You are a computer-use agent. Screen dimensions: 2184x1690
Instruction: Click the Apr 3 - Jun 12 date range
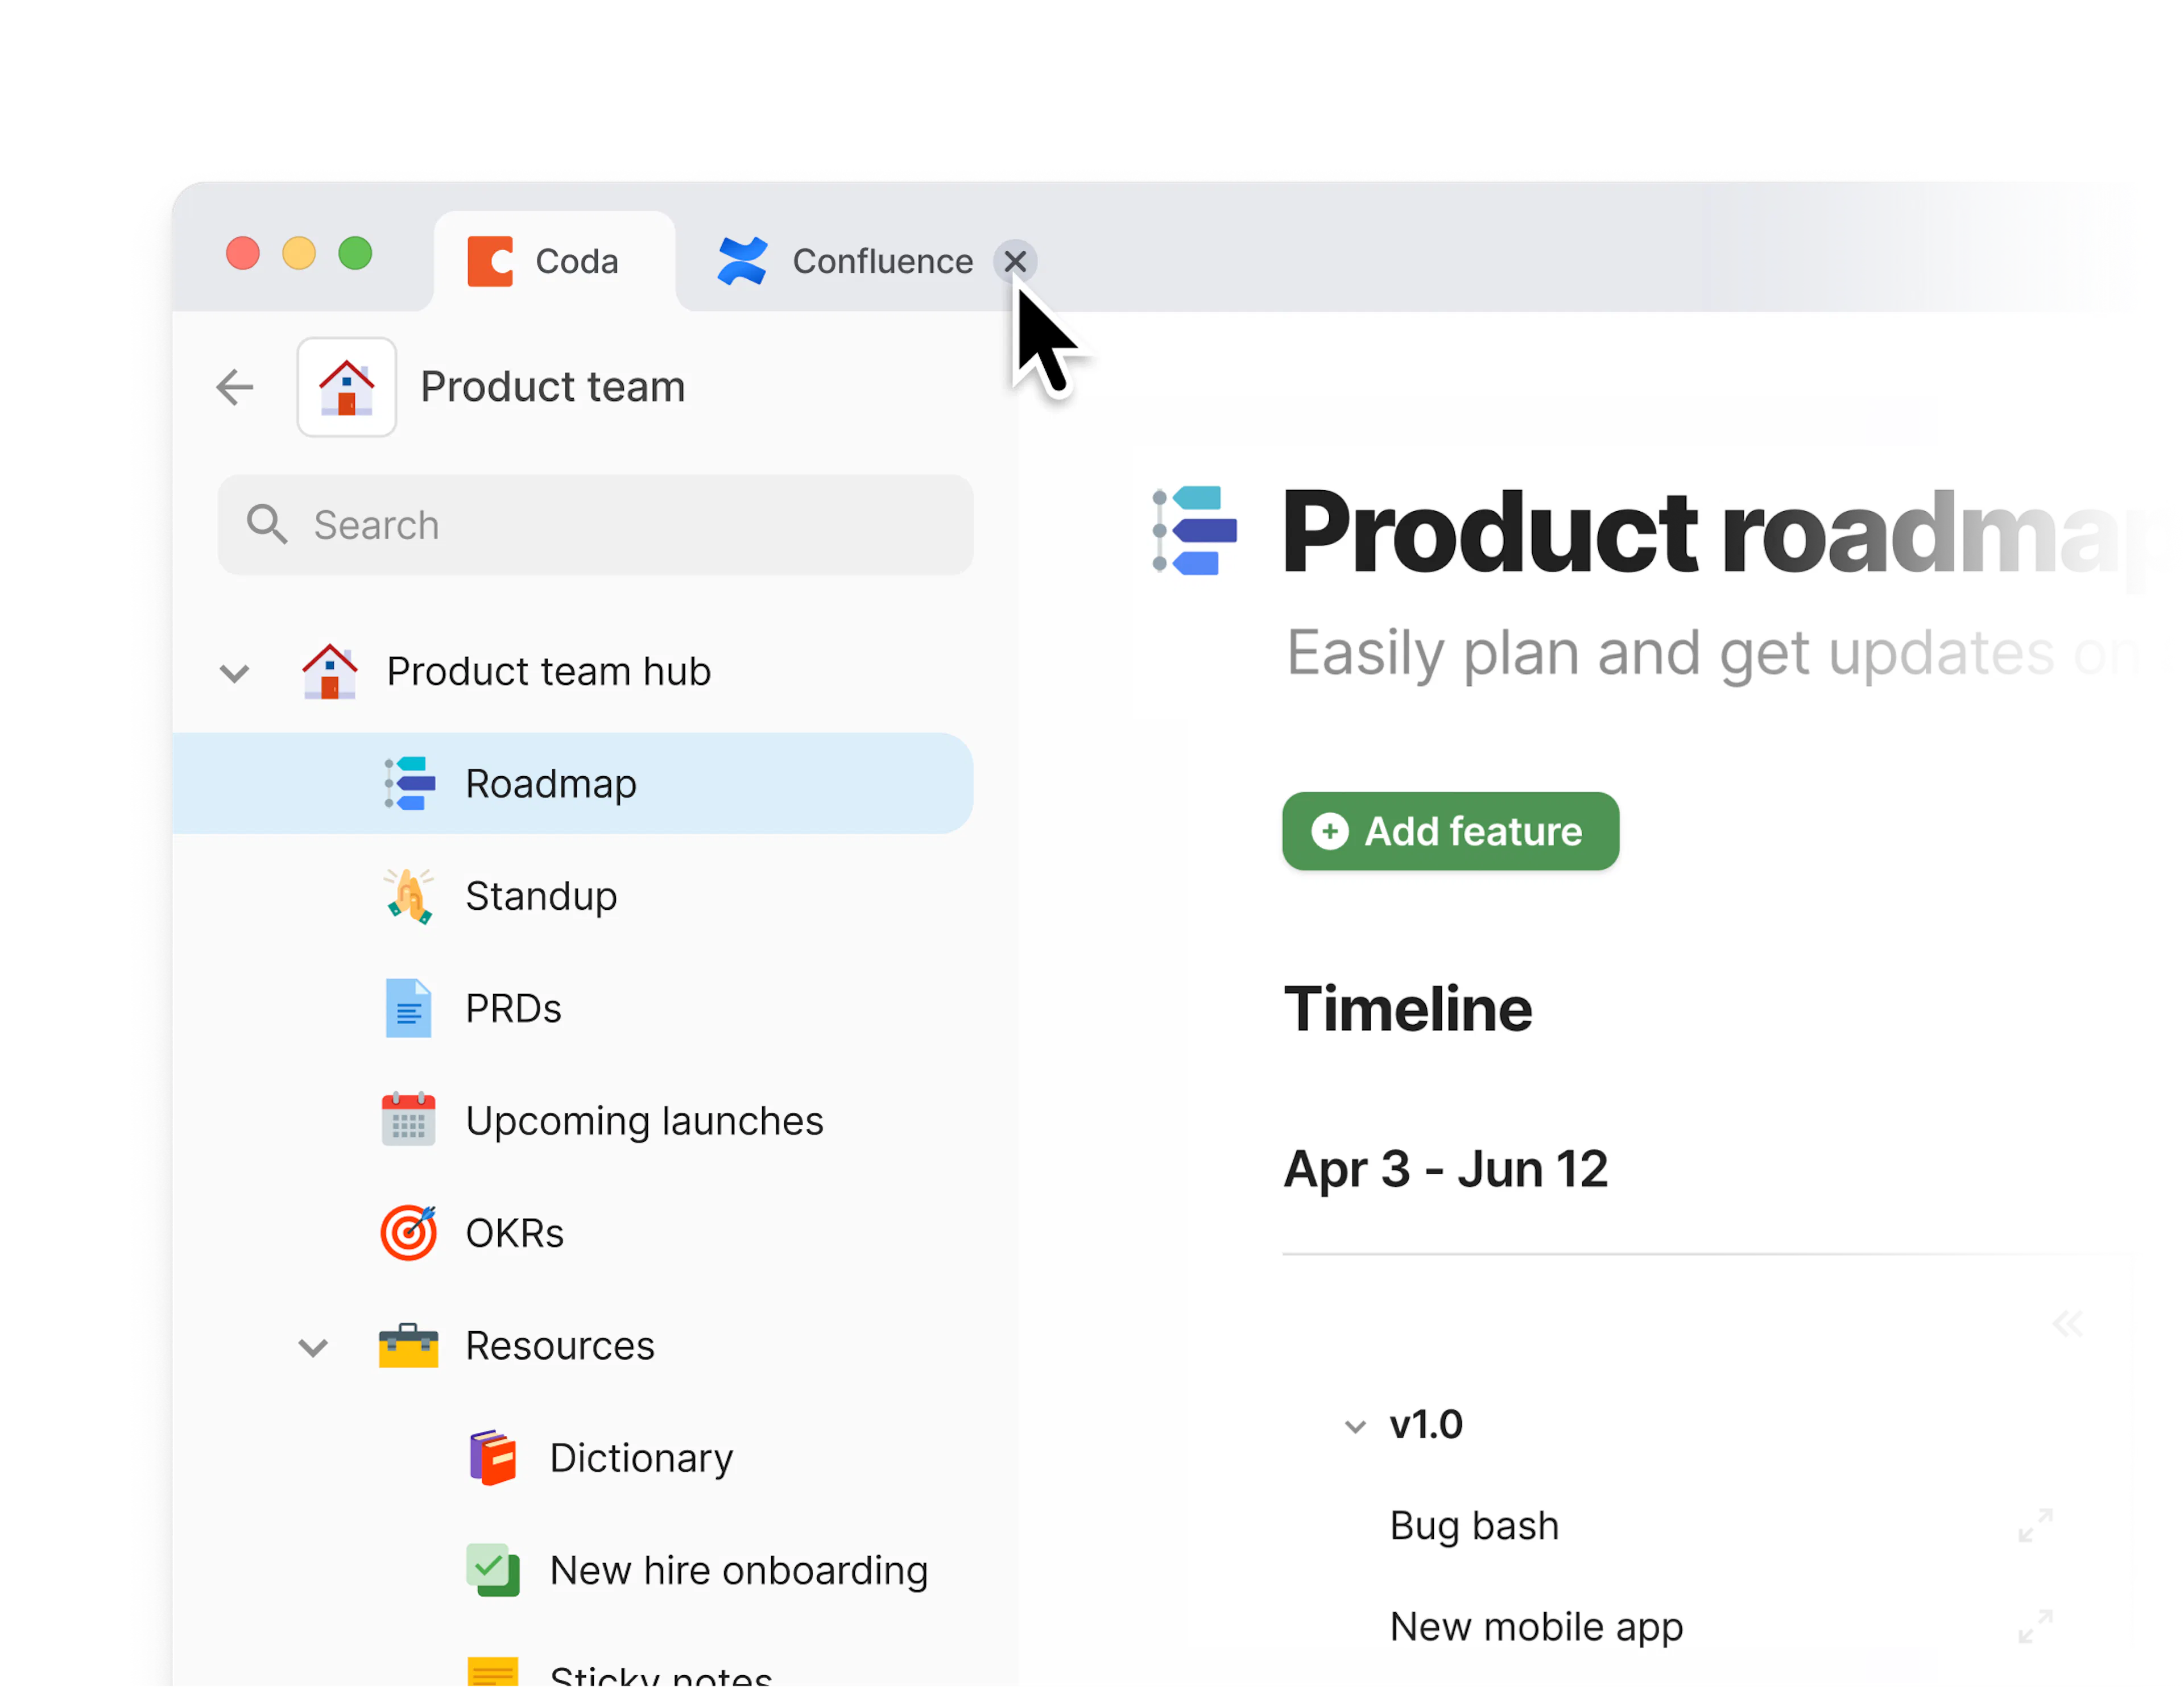tap(1445, 1169)
